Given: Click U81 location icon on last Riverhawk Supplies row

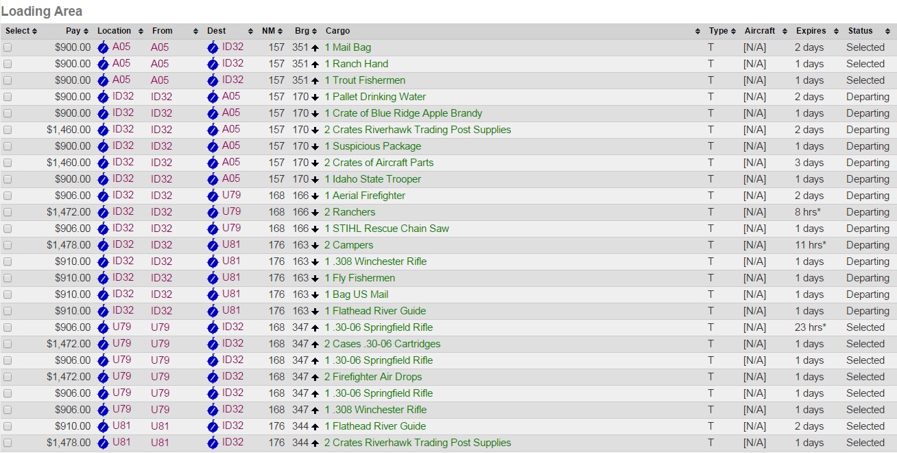Looking at the screenshot, I should pyautogui.click(x=103, y=443).
